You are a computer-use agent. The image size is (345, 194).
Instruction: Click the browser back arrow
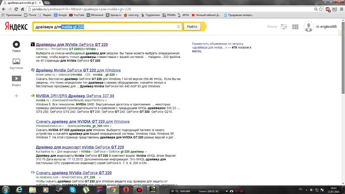[4, 9]
